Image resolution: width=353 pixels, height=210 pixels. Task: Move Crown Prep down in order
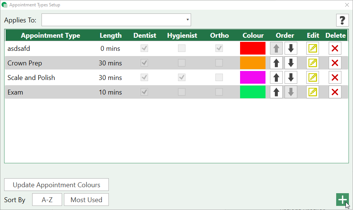pyautogui.click(x=291, y=63)
